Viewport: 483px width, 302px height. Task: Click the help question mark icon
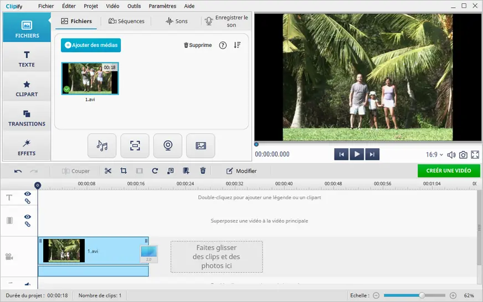[x=223, y=45]
